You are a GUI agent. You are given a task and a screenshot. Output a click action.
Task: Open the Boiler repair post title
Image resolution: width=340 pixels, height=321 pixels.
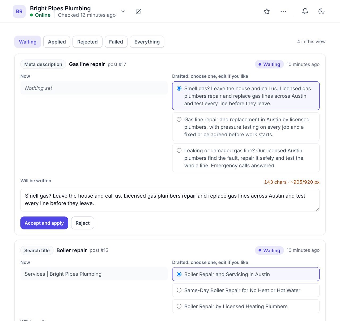point(72,250)
